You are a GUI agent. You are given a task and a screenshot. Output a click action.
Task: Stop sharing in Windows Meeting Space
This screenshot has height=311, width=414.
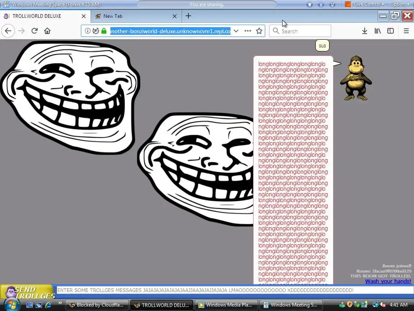point(310,4)
